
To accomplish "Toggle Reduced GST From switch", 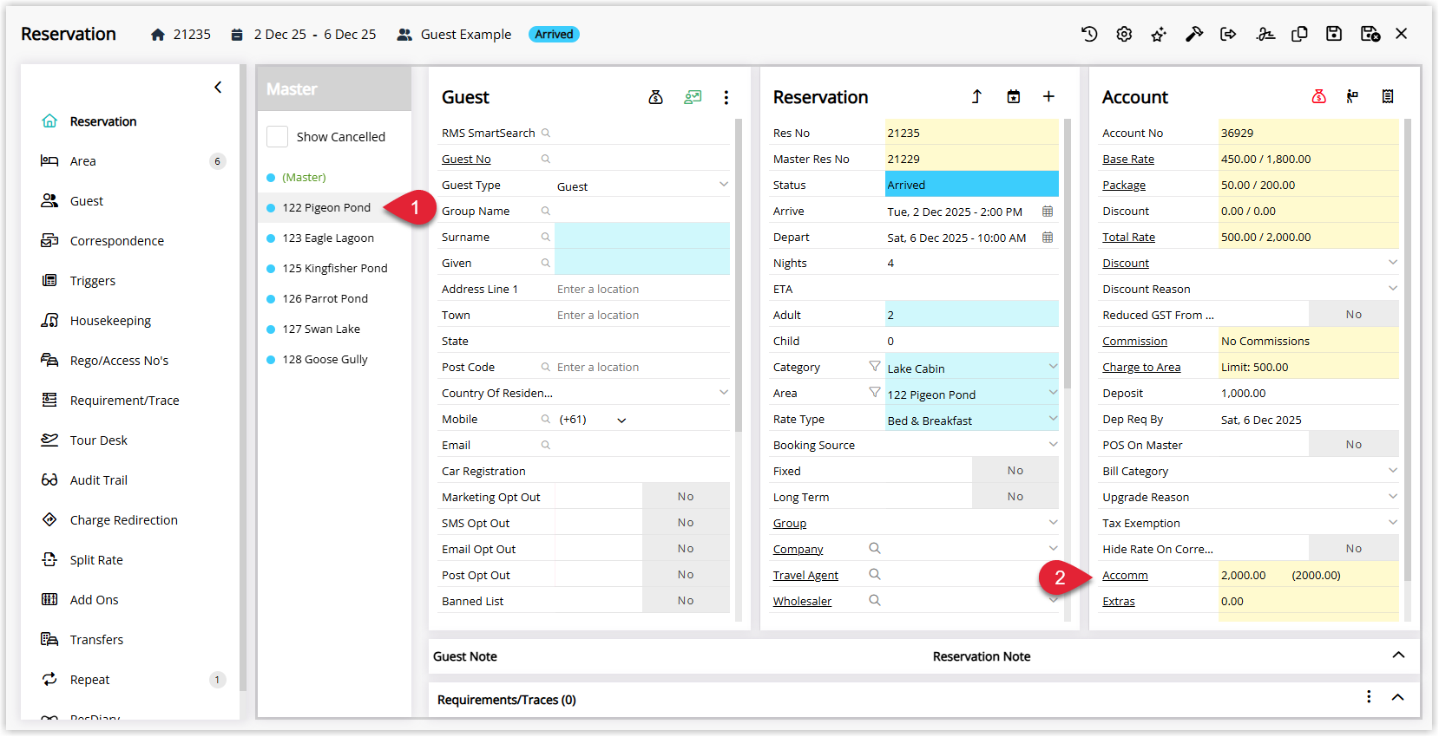I will [1354, 315].
